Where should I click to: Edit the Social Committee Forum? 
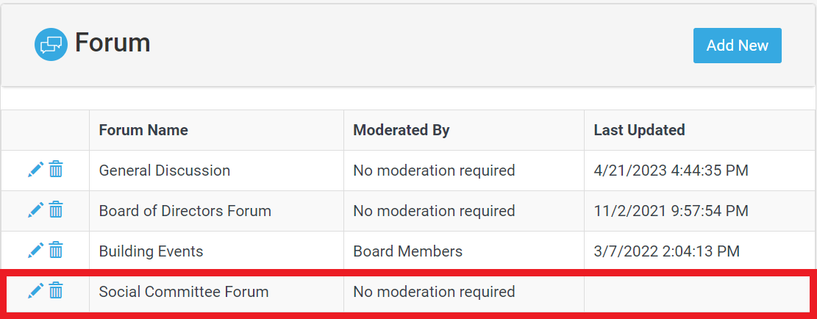click(x=35, y=292)
